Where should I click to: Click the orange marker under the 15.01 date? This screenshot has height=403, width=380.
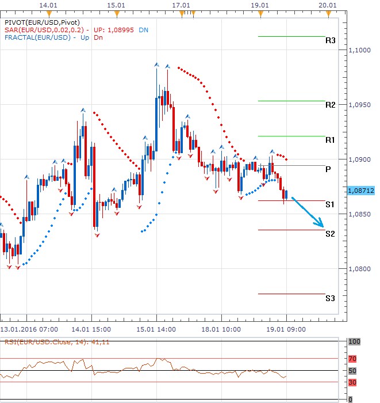pos(117,12)
